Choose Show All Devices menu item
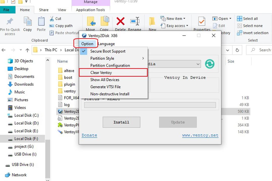 (113, 80)
